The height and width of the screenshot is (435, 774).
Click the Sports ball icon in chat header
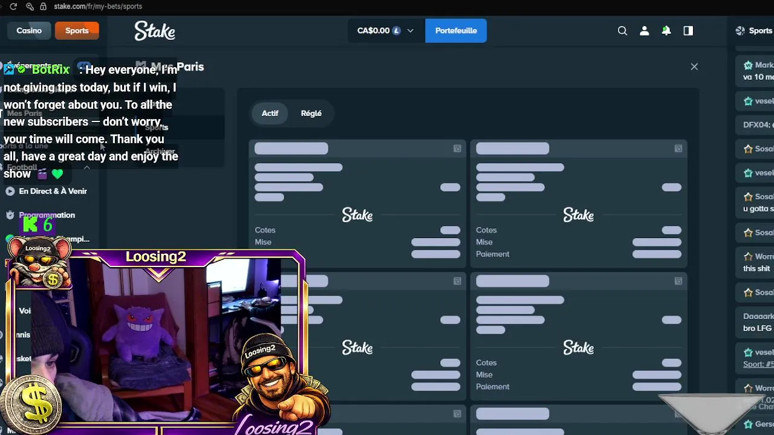tap(740, 31)
